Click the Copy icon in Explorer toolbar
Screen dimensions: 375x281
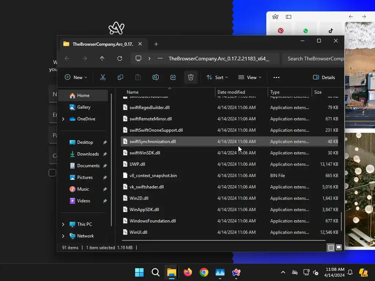click(120, 78)
